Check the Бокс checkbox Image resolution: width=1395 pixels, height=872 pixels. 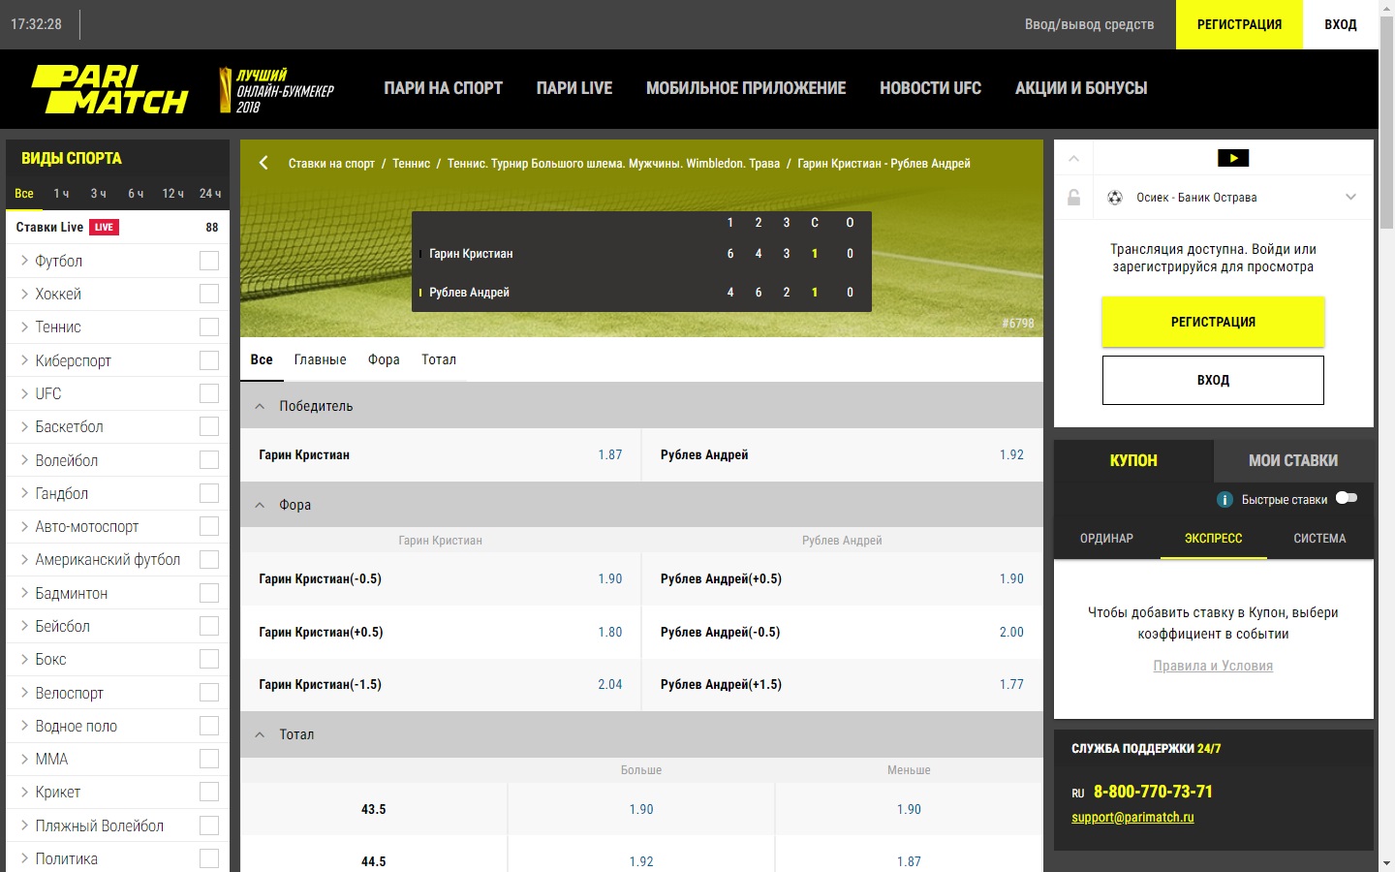209,659
